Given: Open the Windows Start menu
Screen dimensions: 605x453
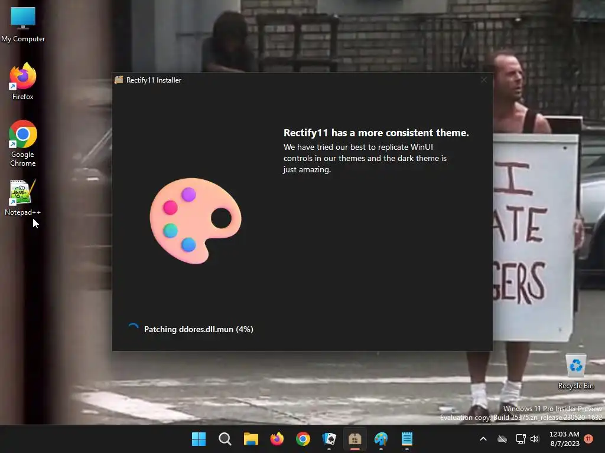Looking at the screenshot, I should pyautogui.click(x=199, y=439).
